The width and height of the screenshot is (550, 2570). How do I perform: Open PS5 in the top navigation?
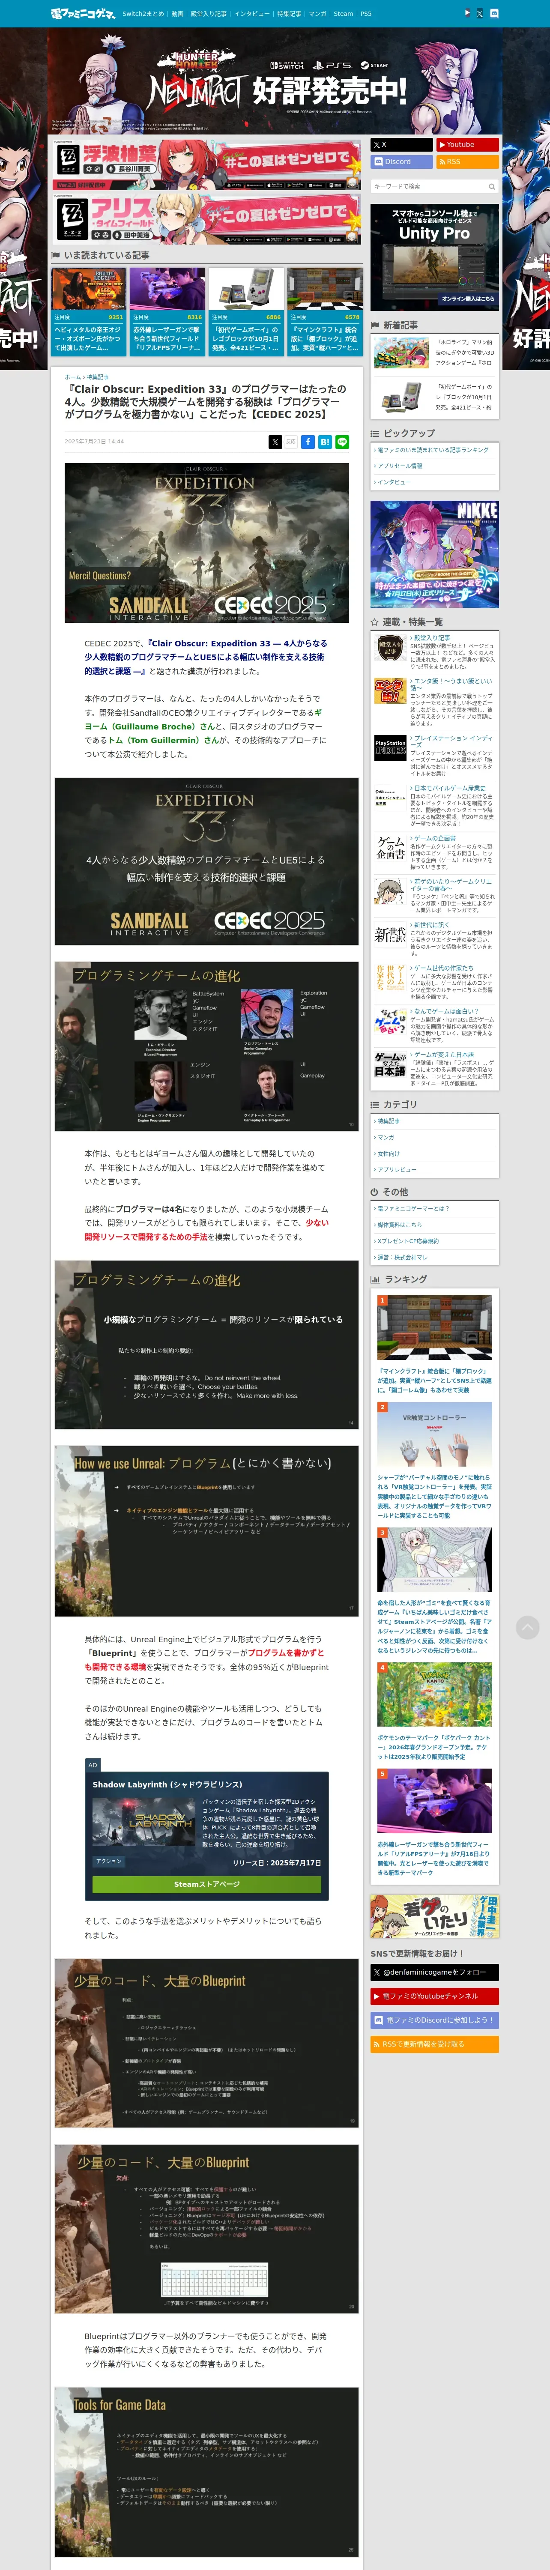coord(366,14)
